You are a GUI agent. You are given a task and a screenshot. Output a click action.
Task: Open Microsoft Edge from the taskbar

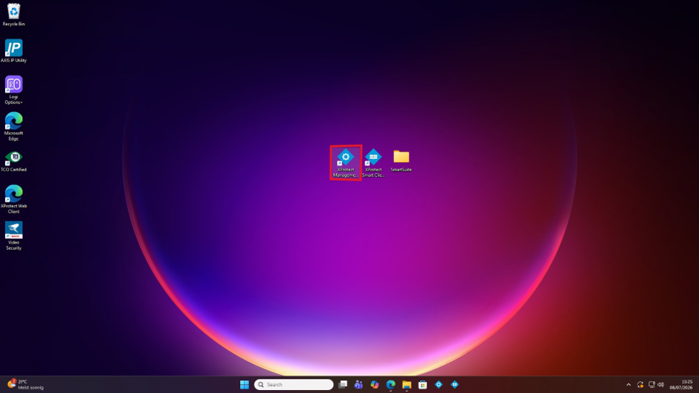coord(390,385)
